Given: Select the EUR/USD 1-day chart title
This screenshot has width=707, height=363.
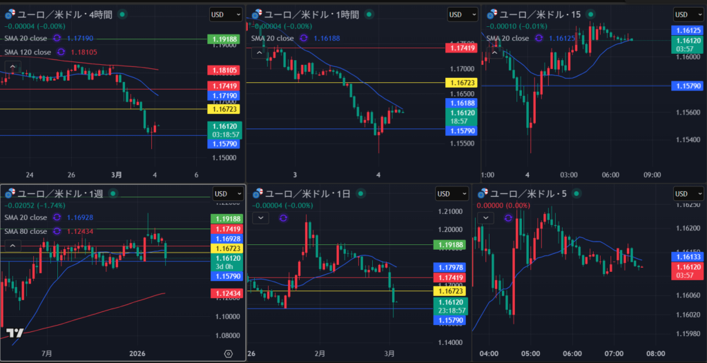Looking at the screenshot, I should [305, 193].
